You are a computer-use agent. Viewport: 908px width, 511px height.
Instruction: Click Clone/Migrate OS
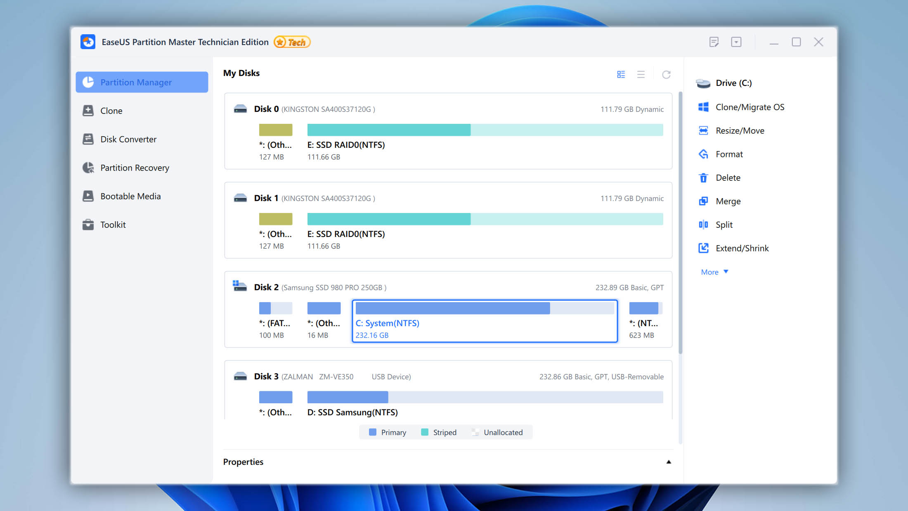(x=750, y=107)
